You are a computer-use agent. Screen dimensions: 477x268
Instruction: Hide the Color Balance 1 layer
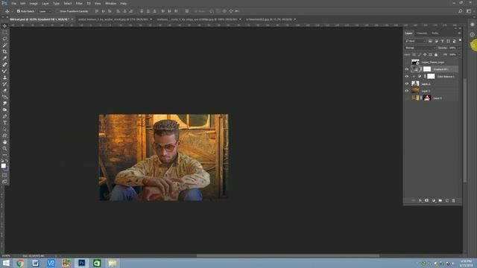pos(407,76)
